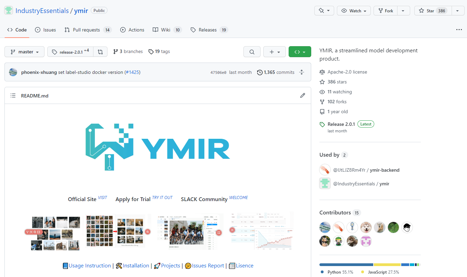Open the green Code clone dropdown
This screenshot has height=277, width=467.
[x=300, y=52]
